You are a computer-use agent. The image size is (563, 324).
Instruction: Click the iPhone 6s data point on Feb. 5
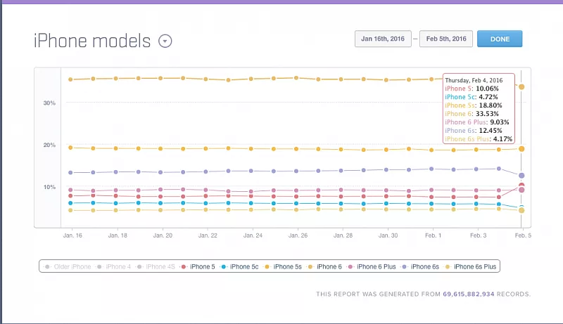[x=521, y=175]
